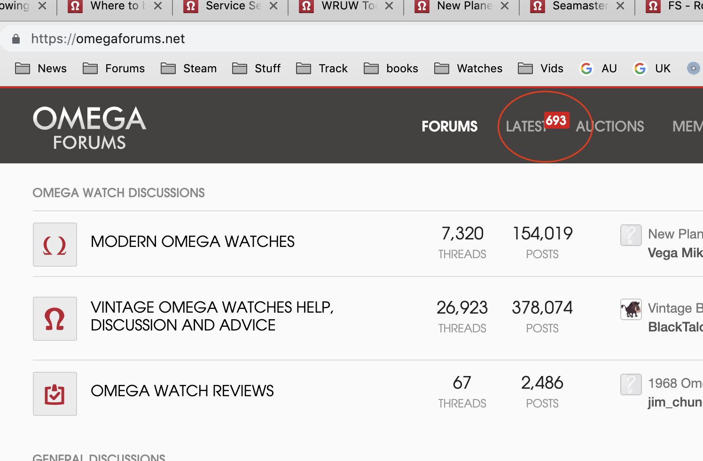Click the Vintage Omega Watches forum icon
Viewport: 703px width, 461px height.
(55, 319)
